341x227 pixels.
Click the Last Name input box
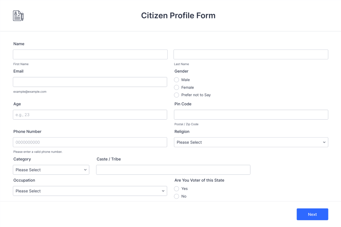pyautogui.click(x=251, y=54)
